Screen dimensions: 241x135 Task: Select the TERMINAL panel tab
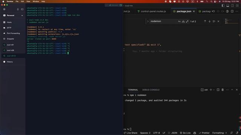pos(133,90)
